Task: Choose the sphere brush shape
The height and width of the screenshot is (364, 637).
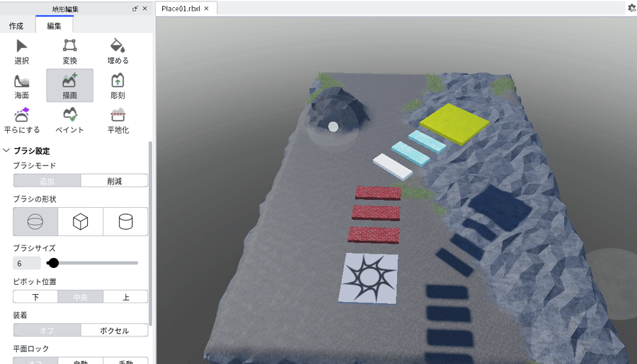Action: coord(35,221)
